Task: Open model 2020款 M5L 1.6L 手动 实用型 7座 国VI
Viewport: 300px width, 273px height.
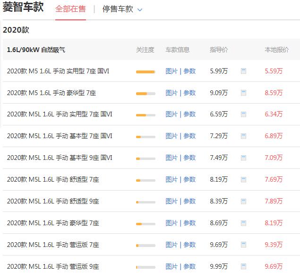Action: 60,114
